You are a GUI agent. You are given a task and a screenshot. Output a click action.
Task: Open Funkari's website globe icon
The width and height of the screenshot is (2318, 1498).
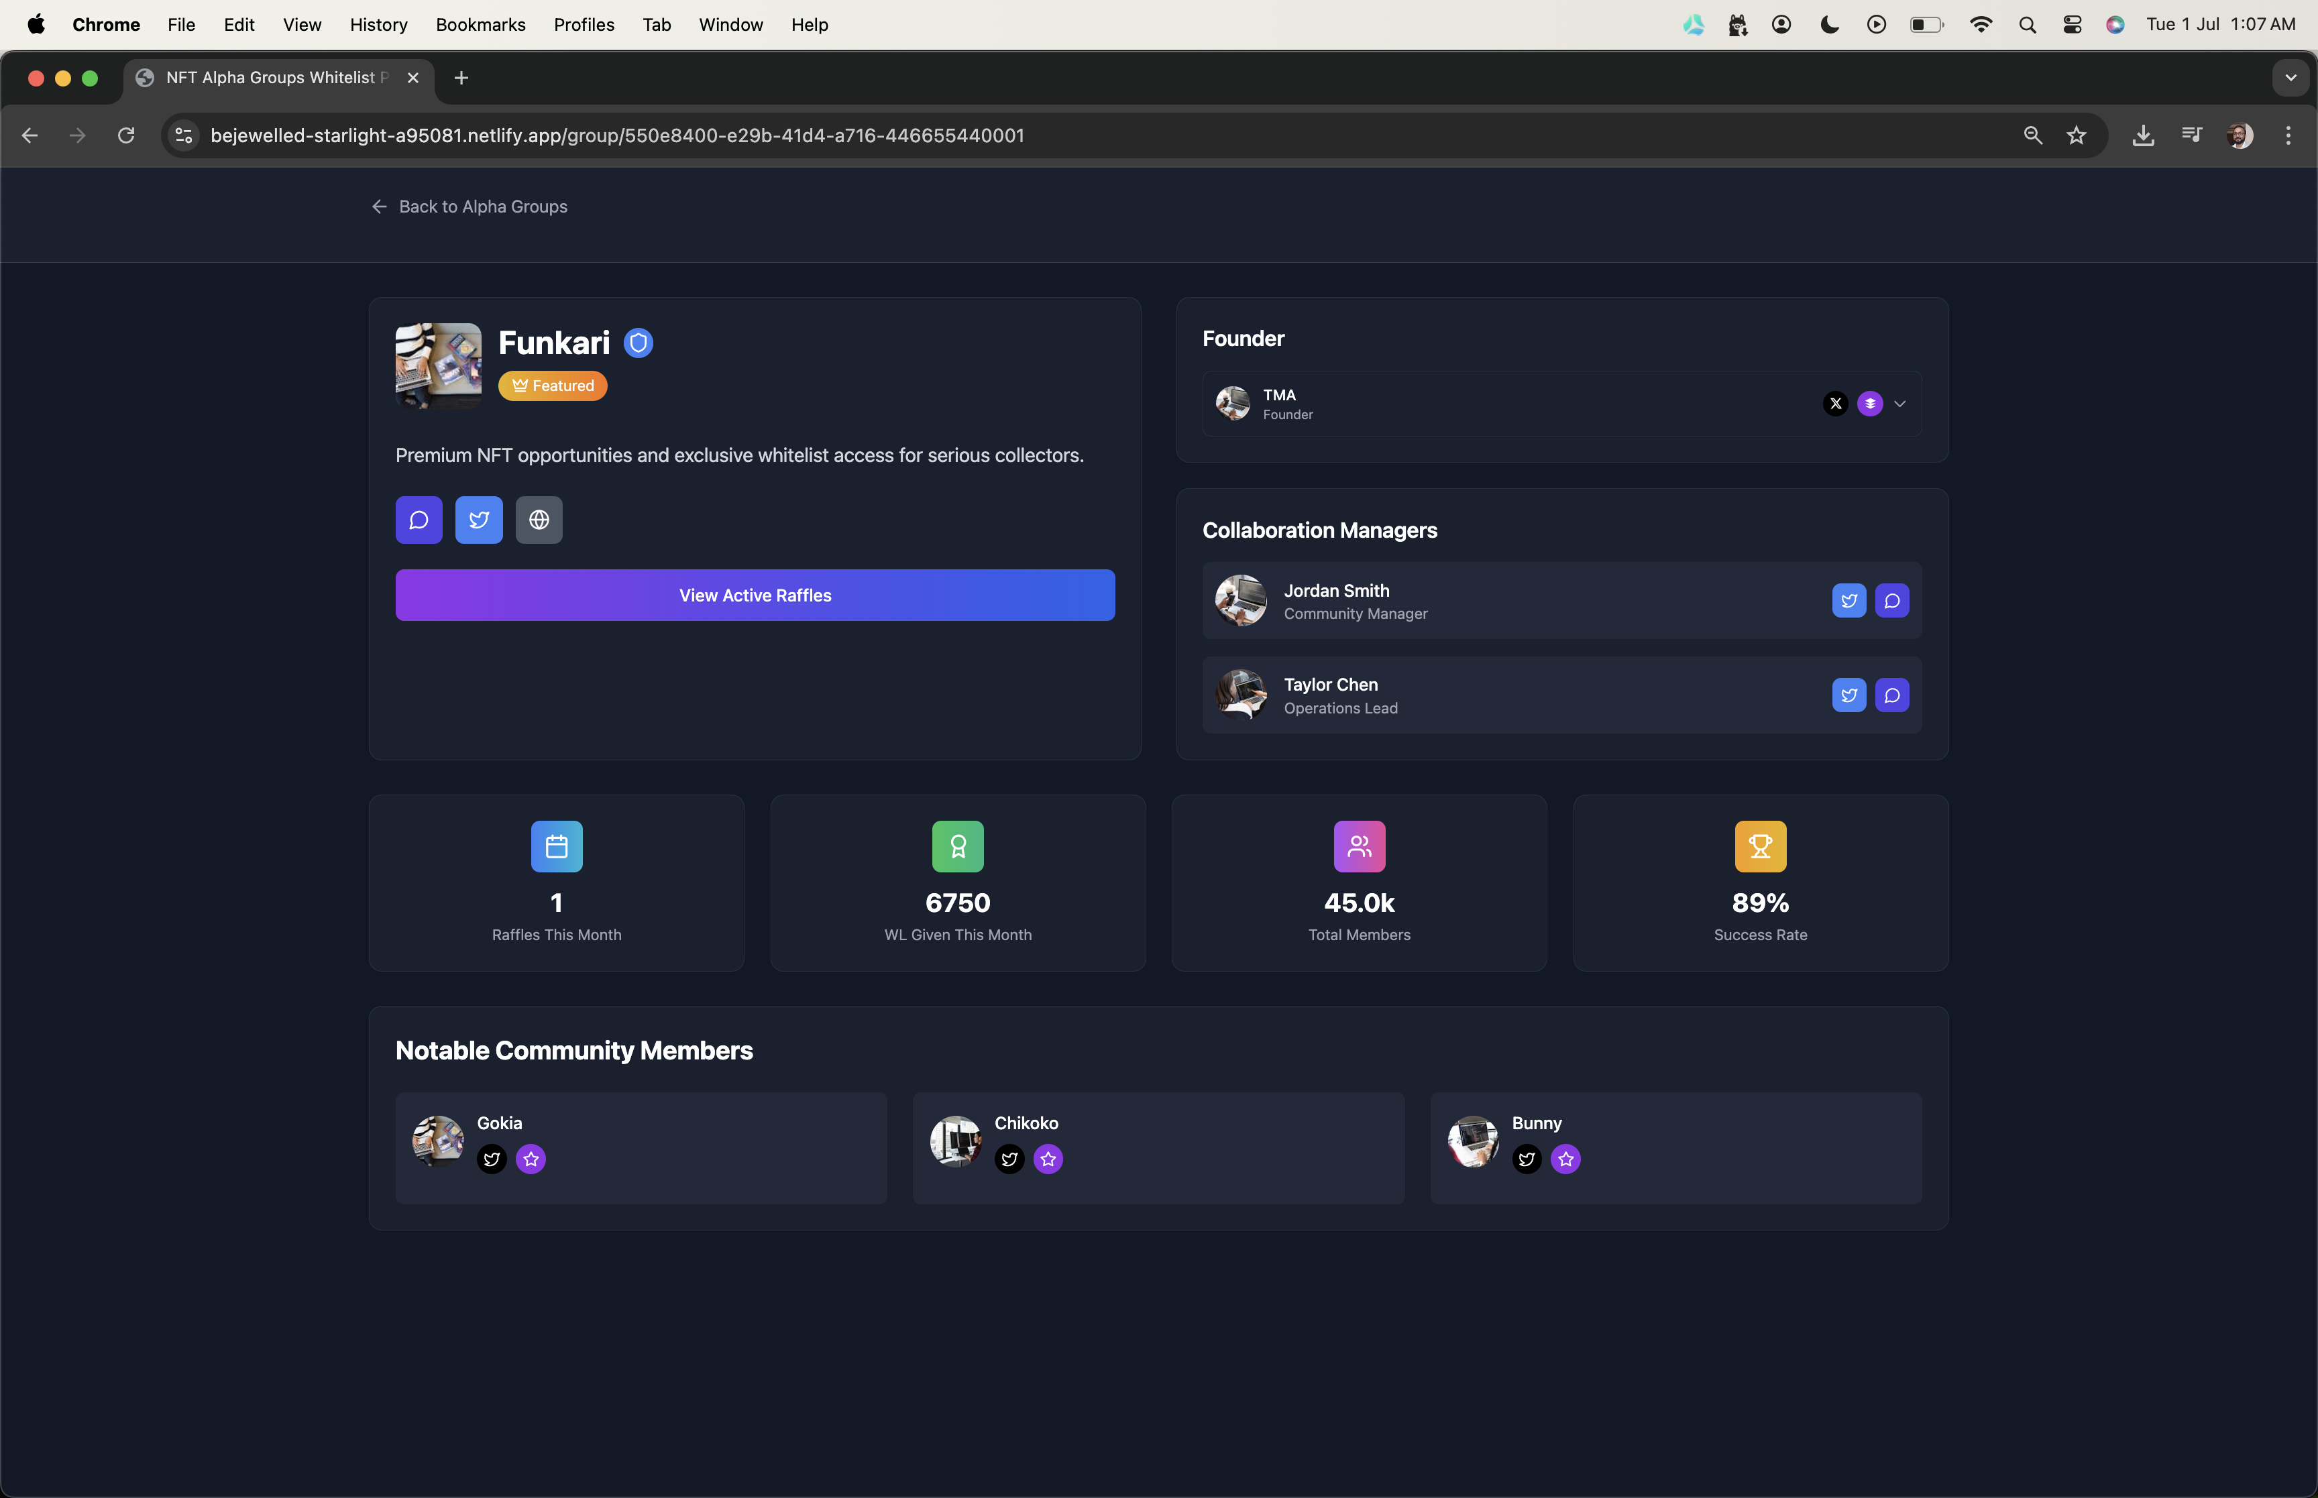tap(539, 520)
